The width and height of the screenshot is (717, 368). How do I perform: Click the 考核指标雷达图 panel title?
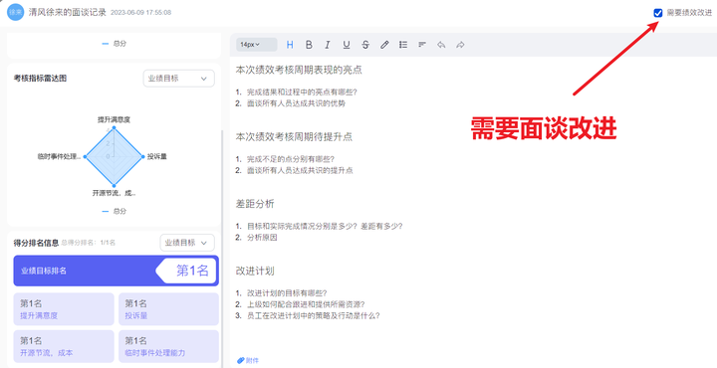tap(40, 79)
